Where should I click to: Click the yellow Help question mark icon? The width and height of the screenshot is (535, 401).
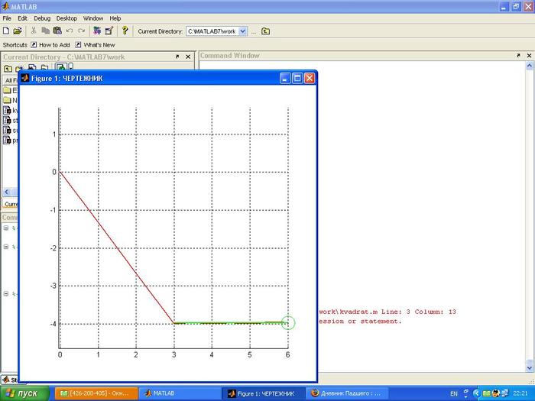click(125, 31)
